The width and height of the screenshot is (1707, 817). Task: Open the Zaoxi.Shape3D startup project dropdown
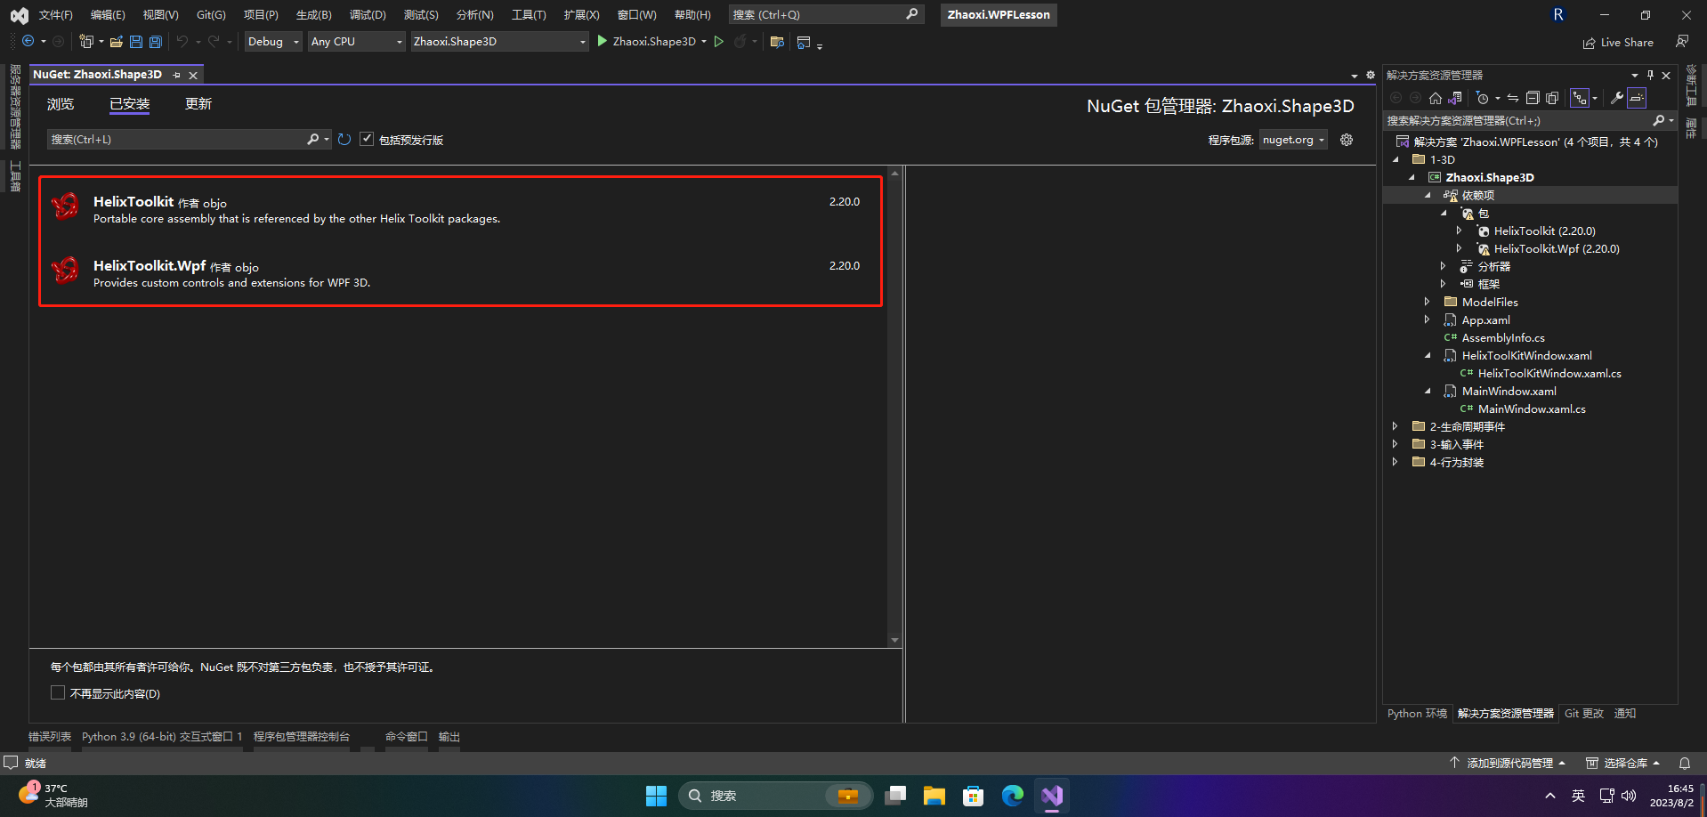coord(499,42)
